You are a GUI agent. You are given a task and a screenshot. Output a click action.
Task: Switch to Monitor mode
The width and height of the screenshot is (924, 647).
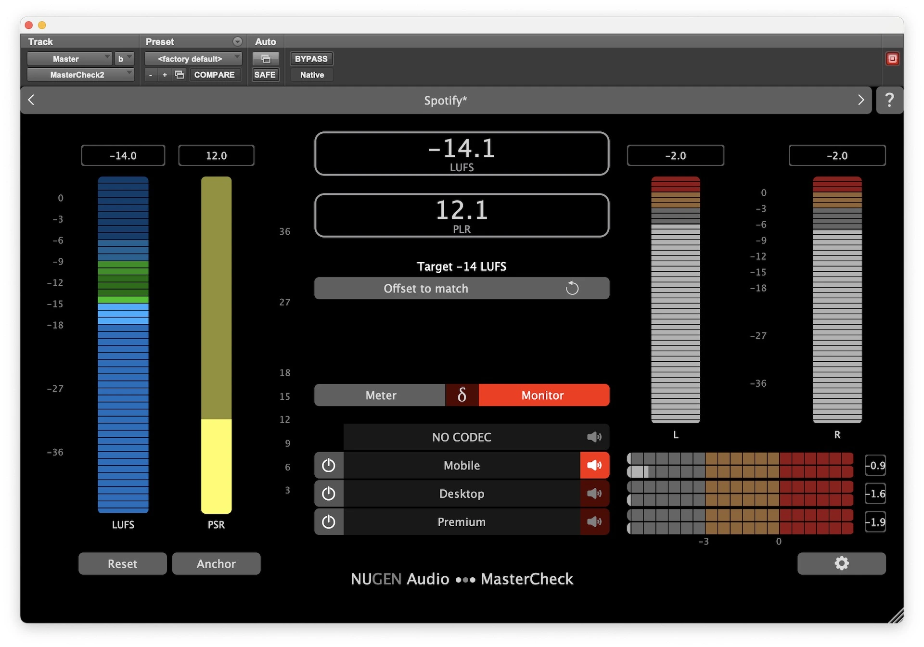pyautogui.click(x=543, y=395)
